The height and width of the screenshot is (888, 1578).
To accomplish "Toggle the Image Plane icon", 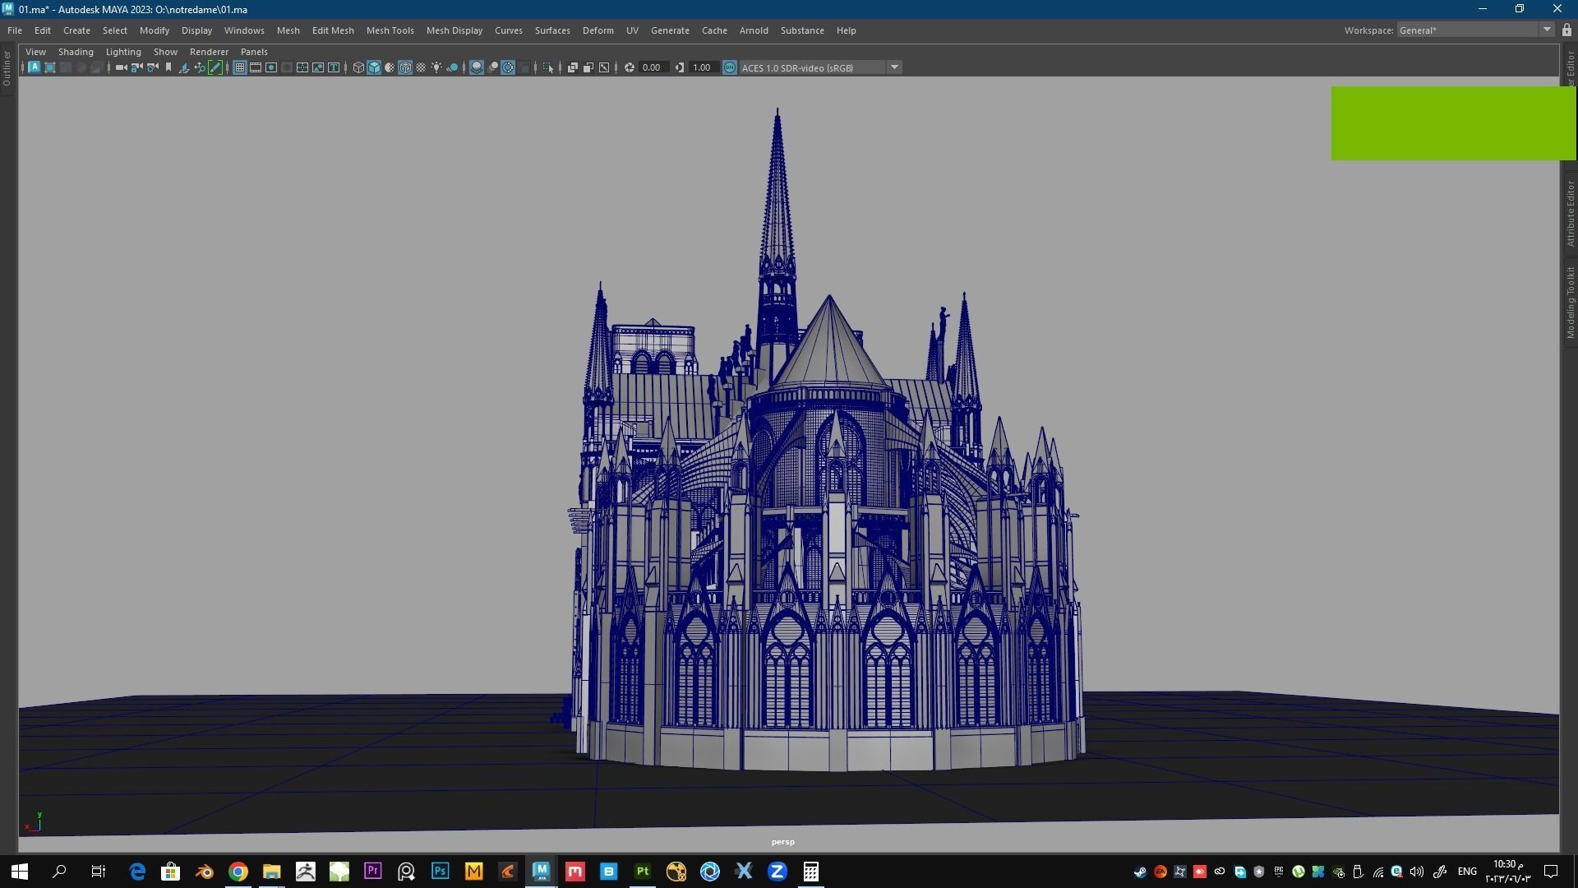I will 184,67.
